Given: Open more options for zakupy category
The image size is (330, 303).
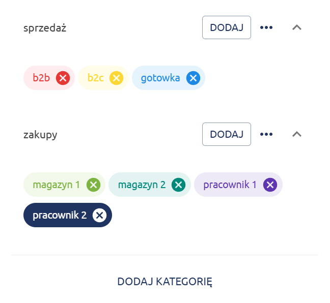Looking at the screenshot, I should pyautogui.click(x=266, y=134).
